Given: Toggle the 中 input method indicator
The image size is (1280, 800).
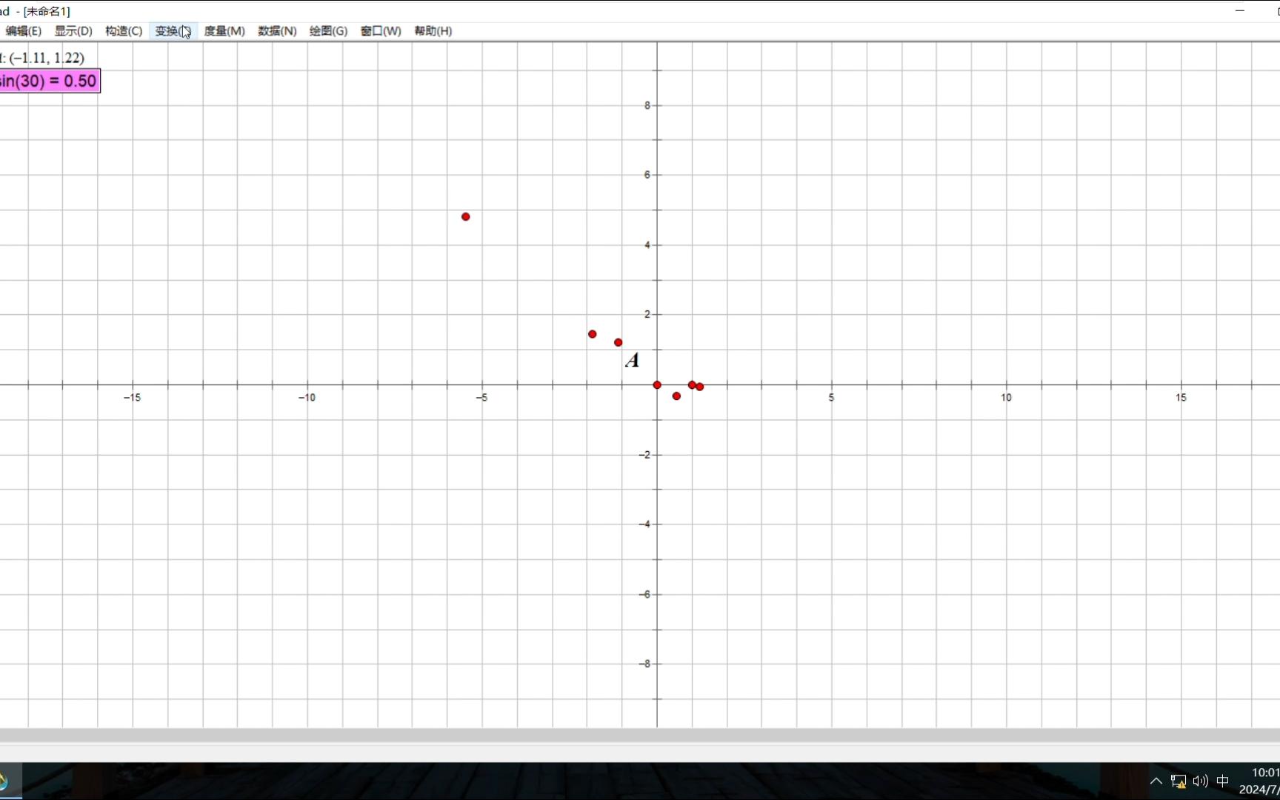Looking at the screenshot, I should pyautogui.click(x=1223, y=781).
